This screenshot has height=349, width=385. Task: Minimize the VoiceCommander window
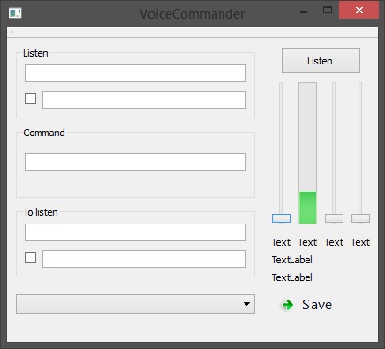point(304,12)
